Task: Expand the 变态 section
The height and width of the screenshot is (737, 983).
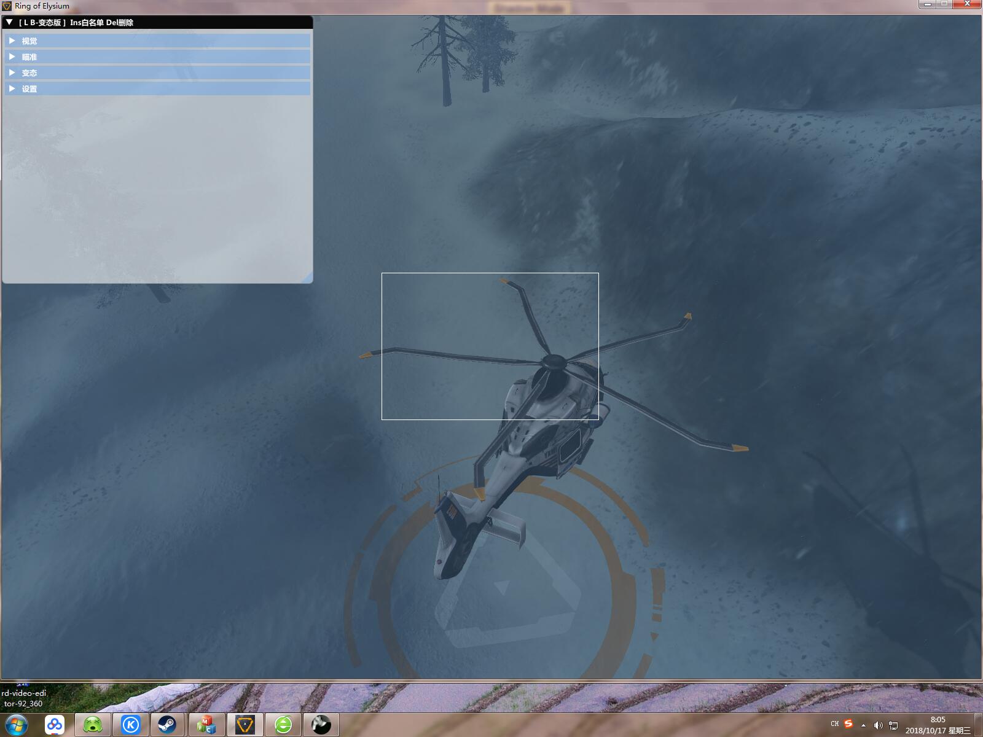Action: [157, 73]
